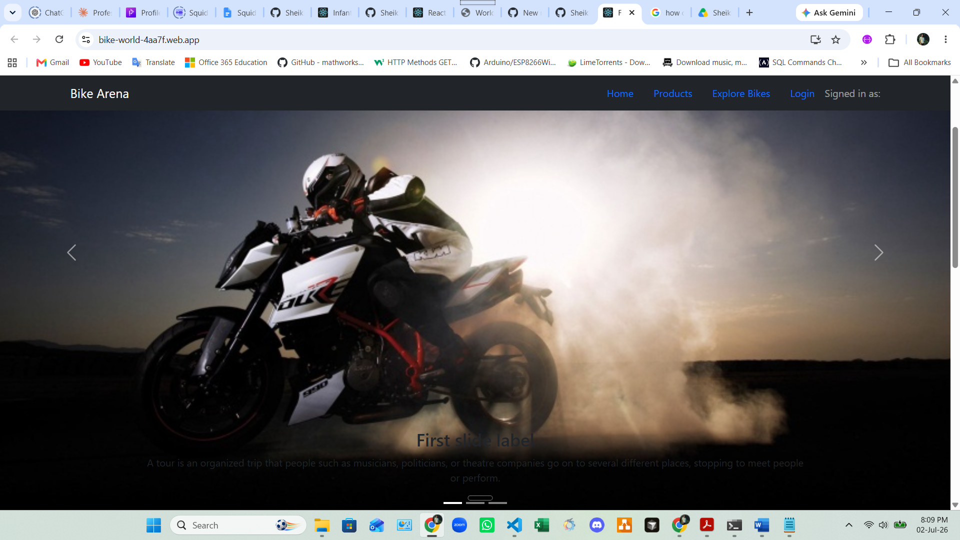Click the page vertical scrollbar thumb
The width and height of the screenshot is (960, 540).
955,197
